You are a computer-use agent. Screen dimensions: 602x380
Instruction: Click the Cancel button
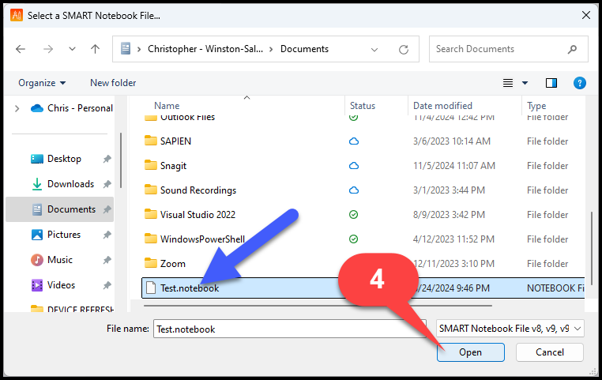click(x=550, y=352)
